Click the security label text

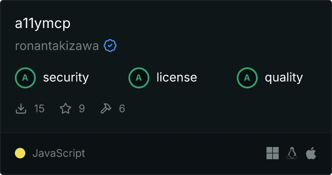pyautogui.click(x=66, y=77)
